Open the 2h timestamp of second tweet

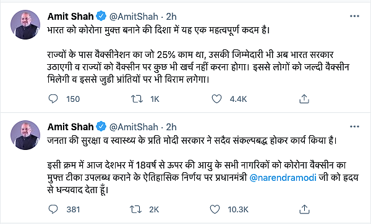pyautogui.click(x=171, y=127)
